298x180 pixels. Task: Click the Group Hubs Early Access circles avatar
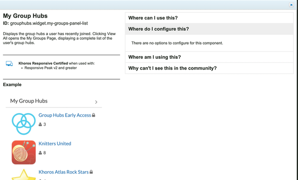pos(24,124)
